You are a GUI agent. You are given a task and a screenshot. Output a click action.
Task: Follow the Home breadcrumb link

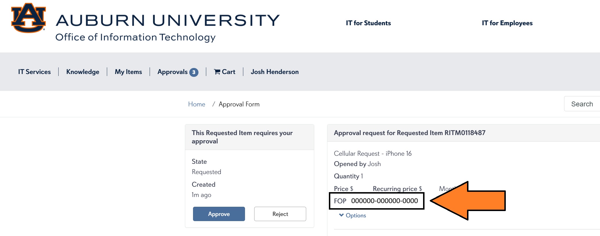coord(196,104)
